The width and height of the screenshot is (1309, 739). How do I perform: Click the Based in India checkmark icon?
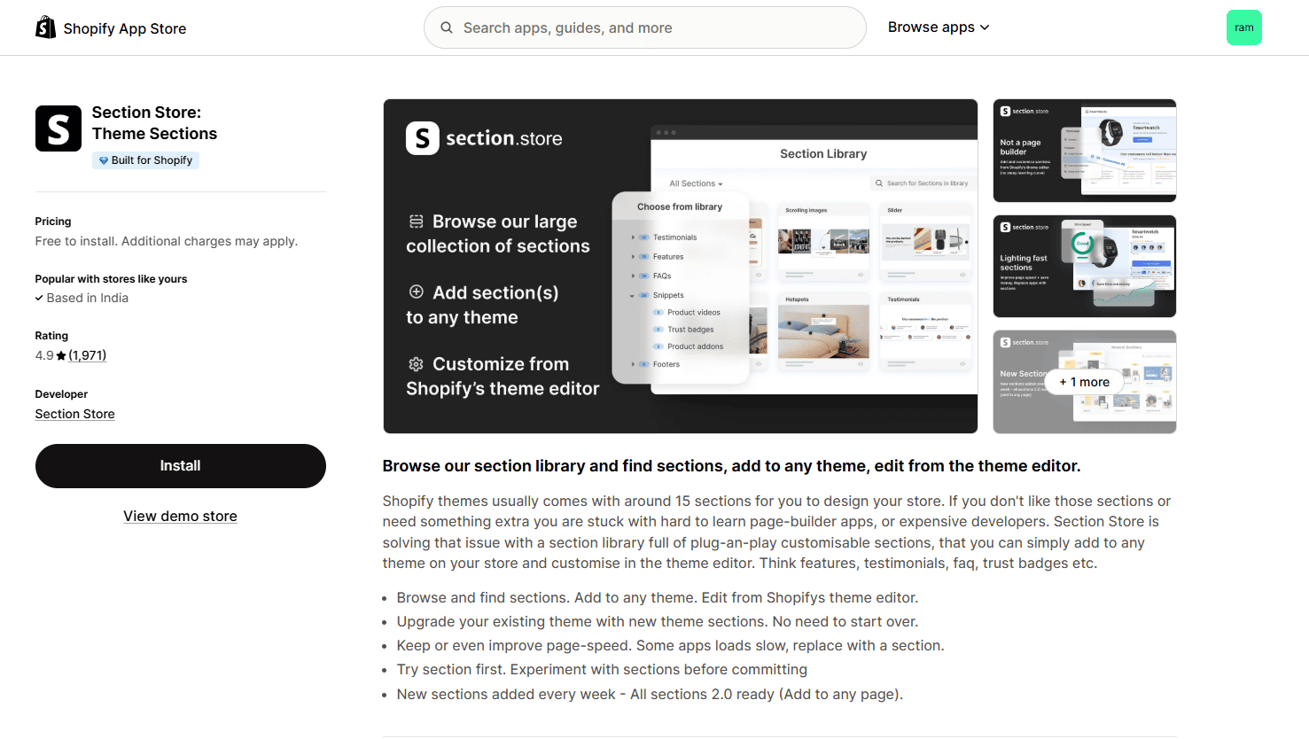point(39,298)
